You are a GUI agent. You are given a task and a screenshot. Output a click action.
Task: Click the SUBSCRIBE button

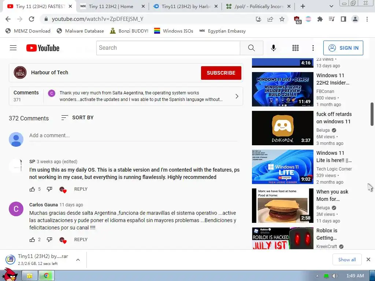coord(221,73)
